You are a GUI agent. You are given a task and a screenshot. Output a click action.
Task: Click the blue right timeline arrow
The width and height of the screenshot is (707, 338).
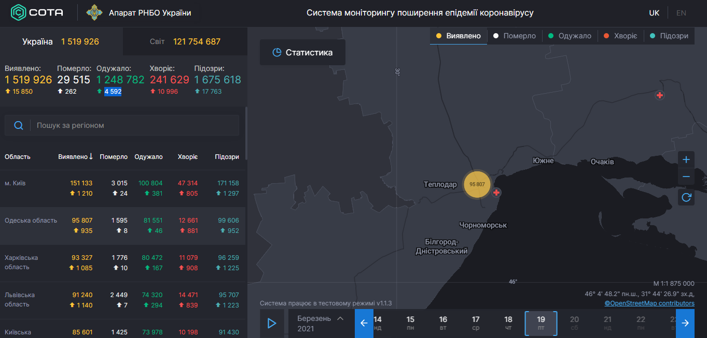[x=685, y=323]
